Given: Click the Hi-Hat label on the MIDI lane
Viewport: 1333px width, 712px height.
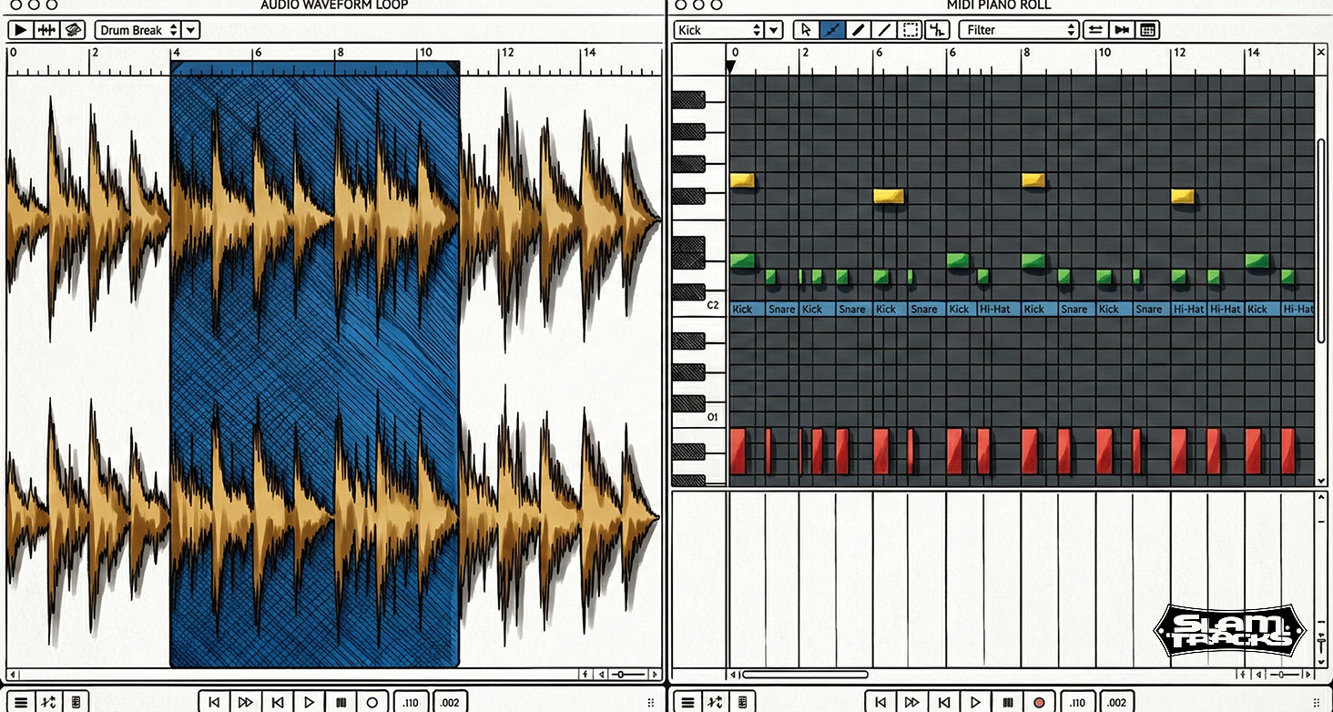Looking at the screenshot, I should click(x=996, y=310).
